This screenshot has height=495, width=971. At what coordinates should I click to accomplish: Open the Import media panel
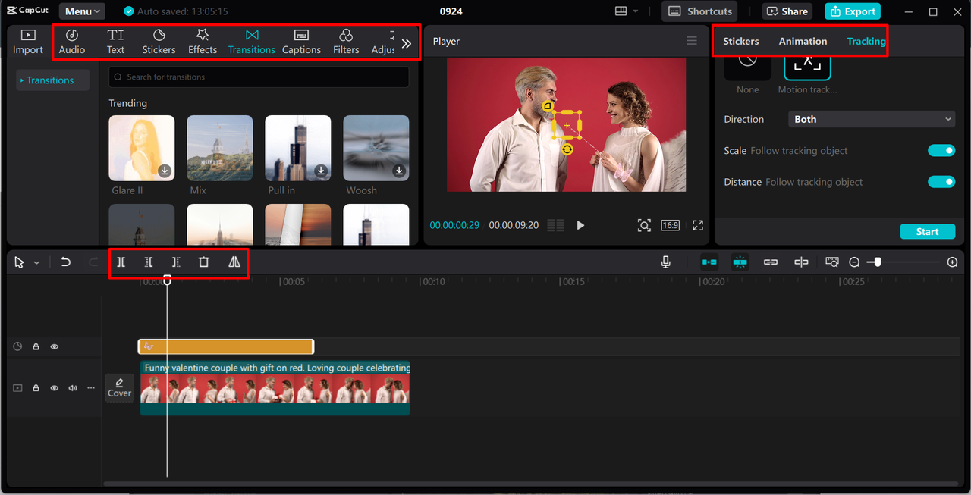(x=28, y=42)
